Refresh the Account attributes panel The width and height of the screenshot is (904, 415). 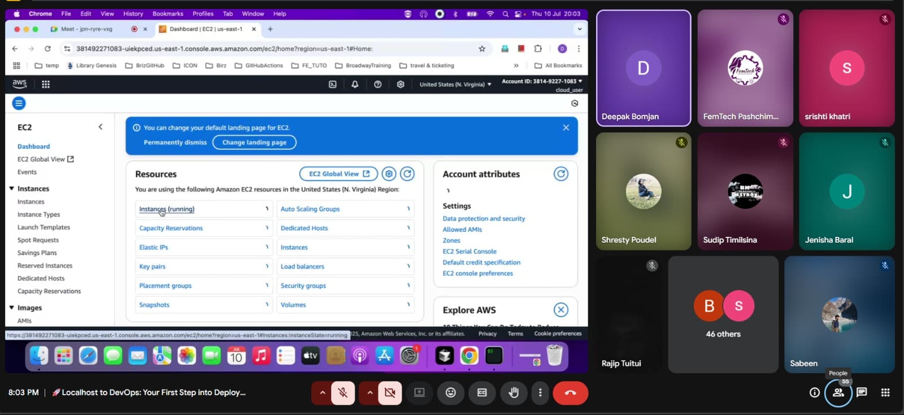point(560,174)
